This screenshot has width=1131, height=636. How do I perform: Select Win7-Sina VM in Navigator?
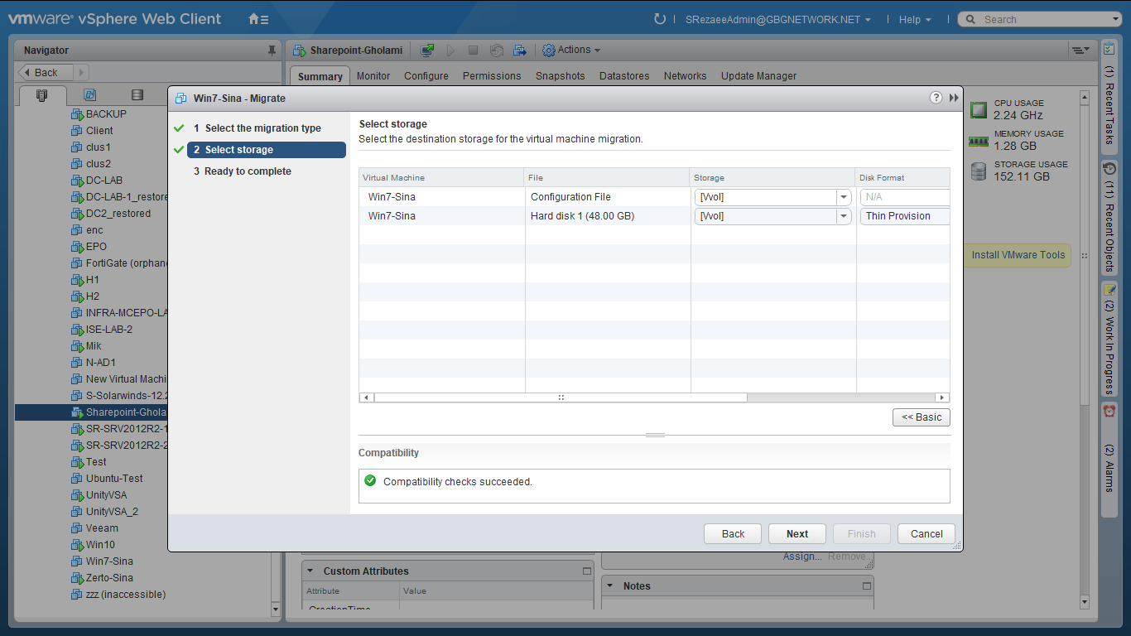109,561
